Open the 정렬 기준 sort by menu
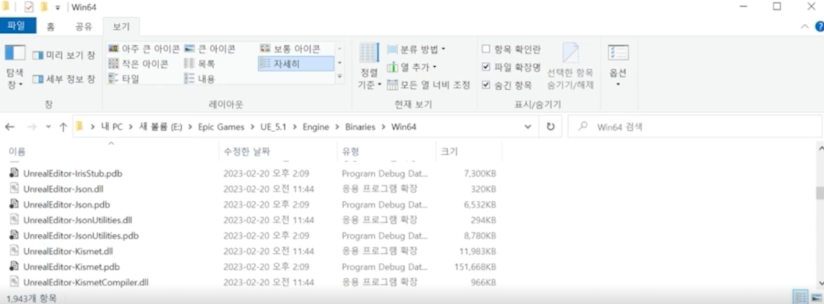 pos(369,67)
